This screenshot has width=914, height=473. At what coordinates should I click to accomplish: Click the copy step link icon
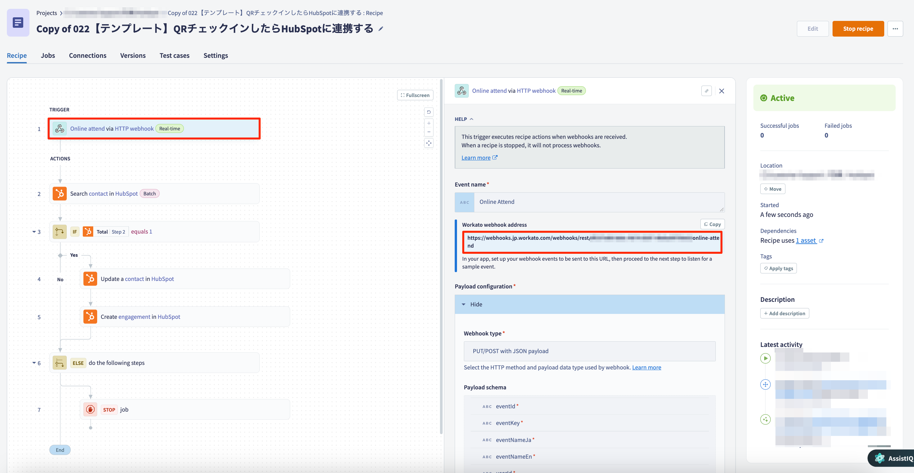706,91
